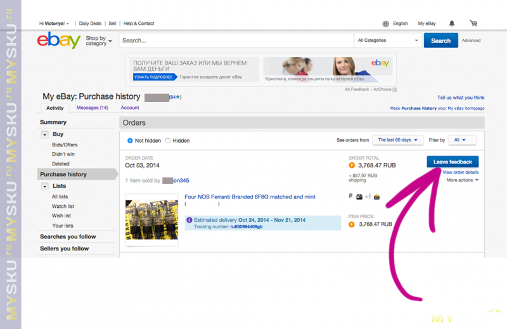Select the Not hidden radio button
This screenshot has width=507, height=329.
pos(130,141)
